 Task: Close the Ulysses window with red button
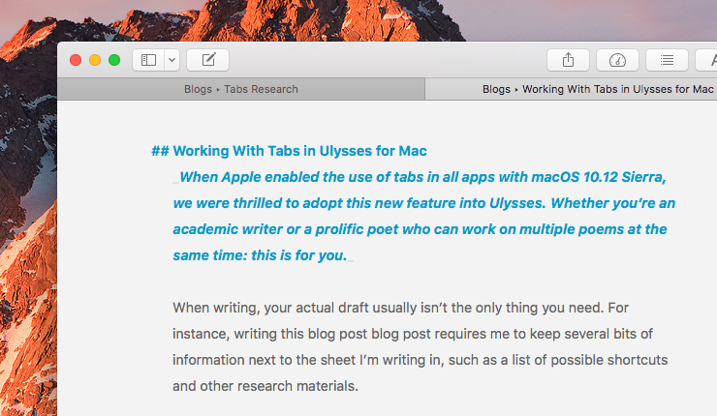point(76,60)
